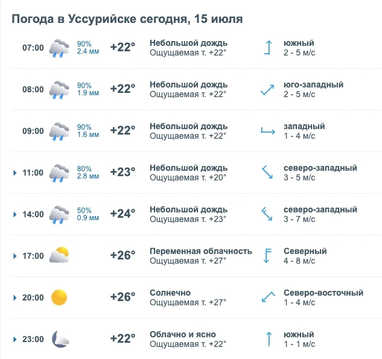This screenshot has width=382, height=359.
Task: Click the rain cloud icon at 07:00
Action: pos(59,48)
